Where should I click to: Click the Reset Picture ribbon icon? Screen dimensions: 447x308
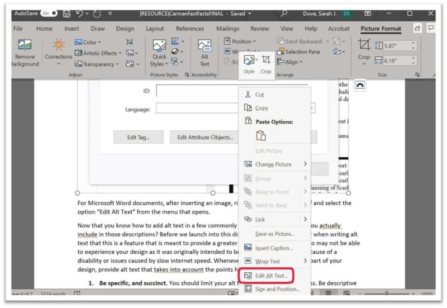point(132,64)
